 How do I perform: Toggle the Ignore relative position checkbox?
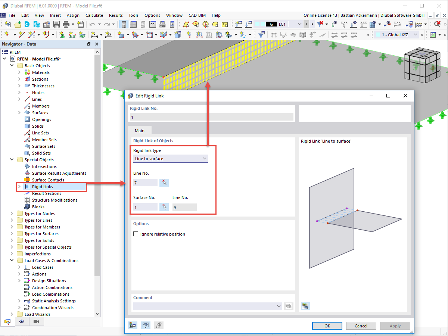click(136, 234)
